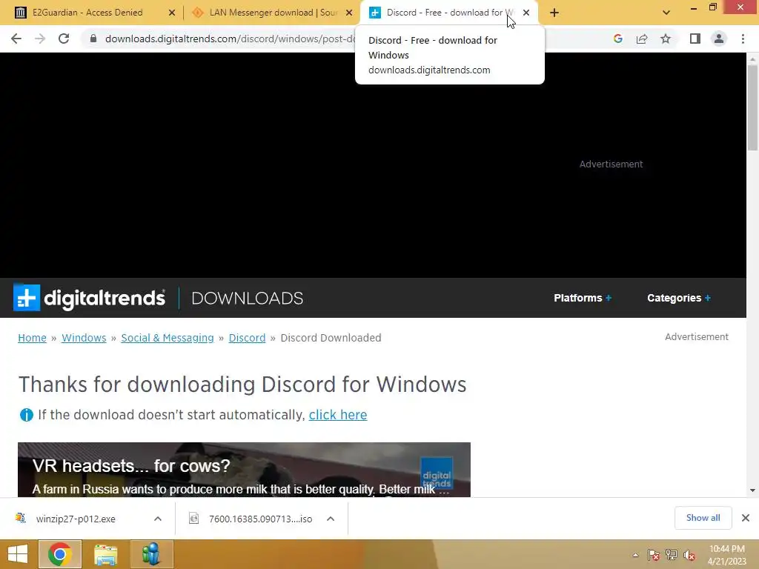
Task: Open the Discord breadcrumb link
Action: pos(247,338)
